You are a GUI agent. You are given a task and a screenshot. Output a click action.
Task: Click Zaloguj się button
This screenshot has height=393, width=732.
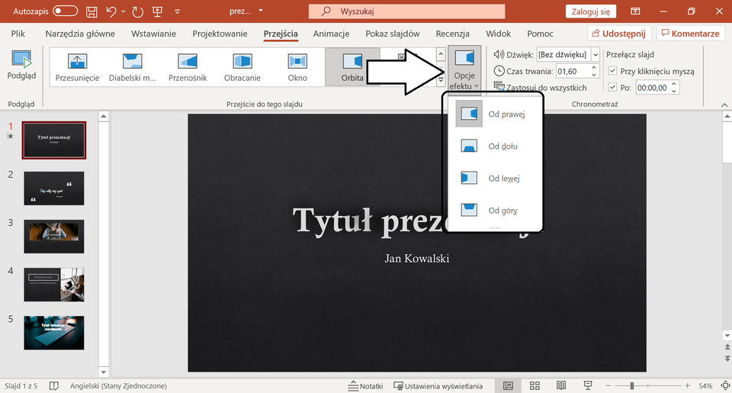click(590, 11)
